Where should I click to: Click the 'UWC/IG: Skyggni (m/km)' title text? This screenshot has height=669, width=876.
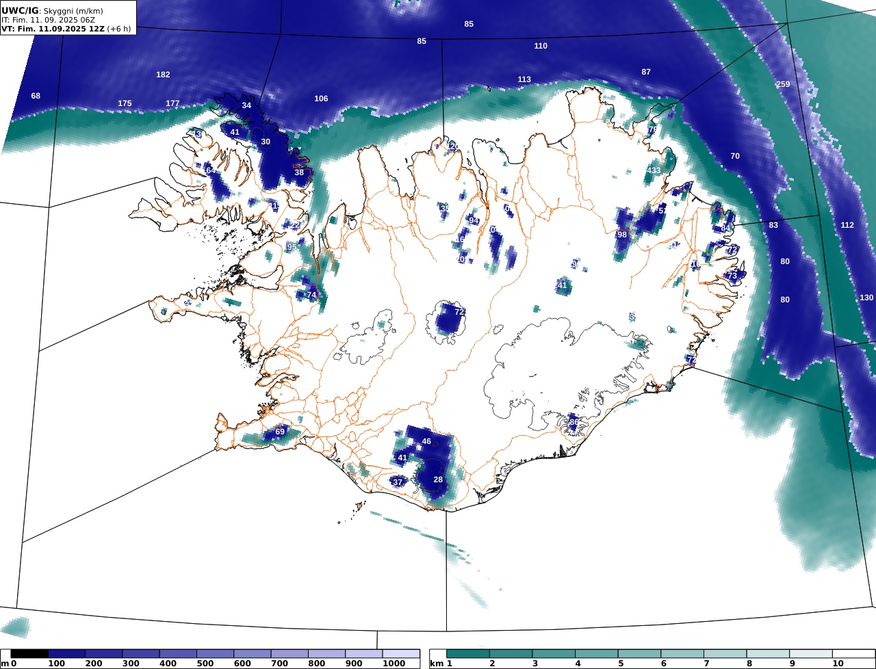(52, 11)
